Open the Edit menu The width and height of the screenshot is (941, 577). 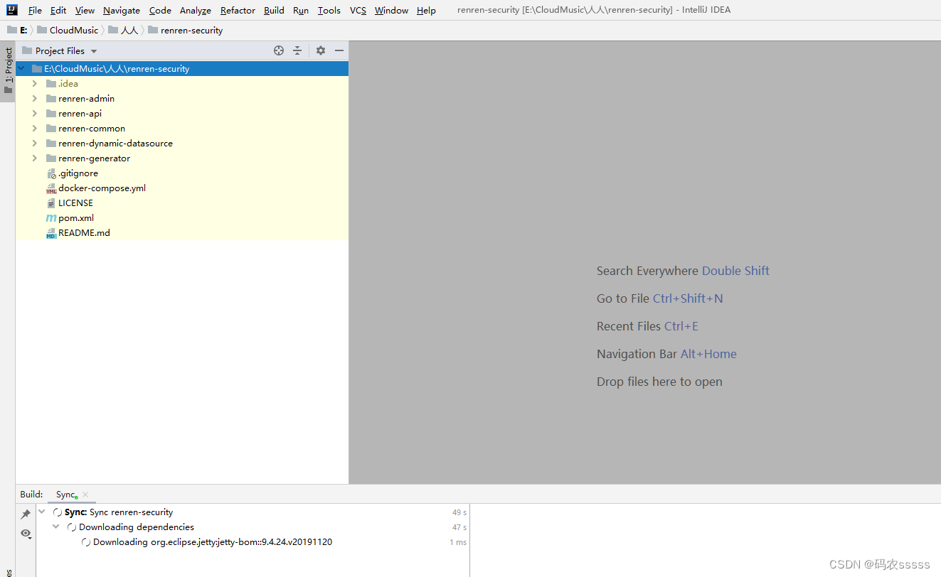[58, 10]
